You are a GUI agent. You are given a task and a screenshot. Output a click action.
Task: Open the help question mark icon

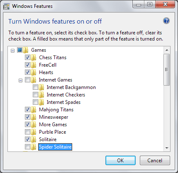point(166,21)
